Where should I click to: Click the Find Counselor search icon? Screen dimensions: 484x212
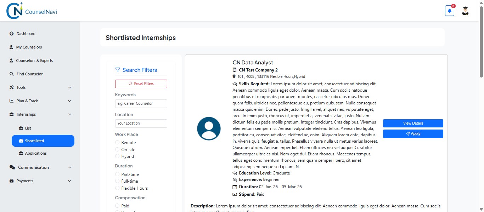pyautogui.click(x=11, y=74)
